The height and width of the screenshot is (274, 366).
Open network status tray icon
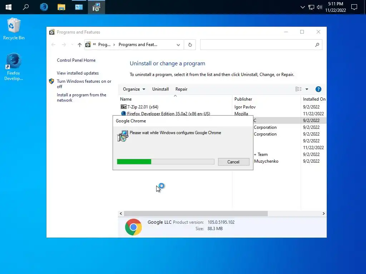pos(311,7)
